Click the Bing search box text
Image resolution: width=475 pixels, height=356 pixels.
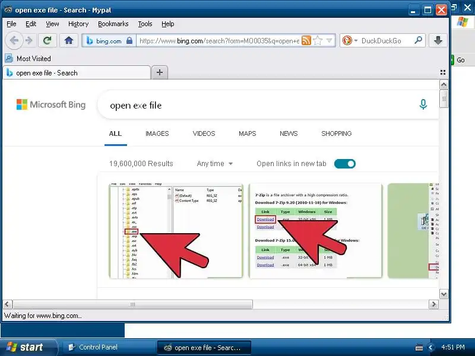136,106
